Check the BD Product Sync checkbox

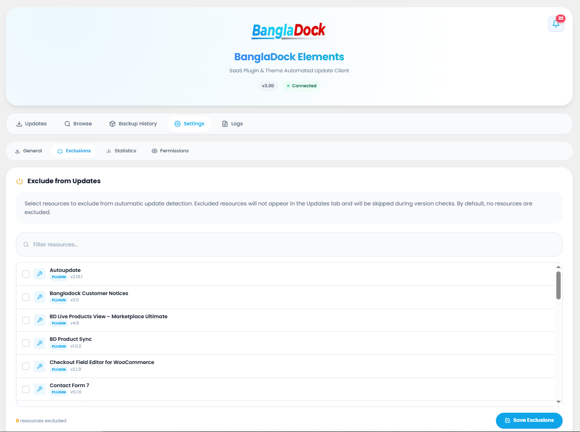pos(26,343)
